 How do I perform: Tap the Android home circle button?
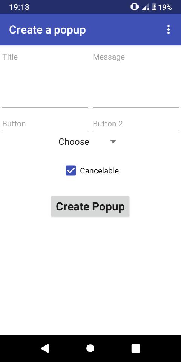(90, 348)
